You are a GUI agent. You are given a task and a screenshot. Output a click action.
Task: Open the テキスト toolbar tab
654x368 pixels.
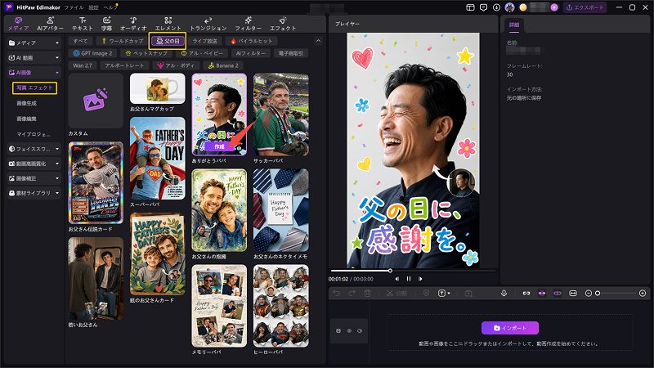[x=83, y=24]
